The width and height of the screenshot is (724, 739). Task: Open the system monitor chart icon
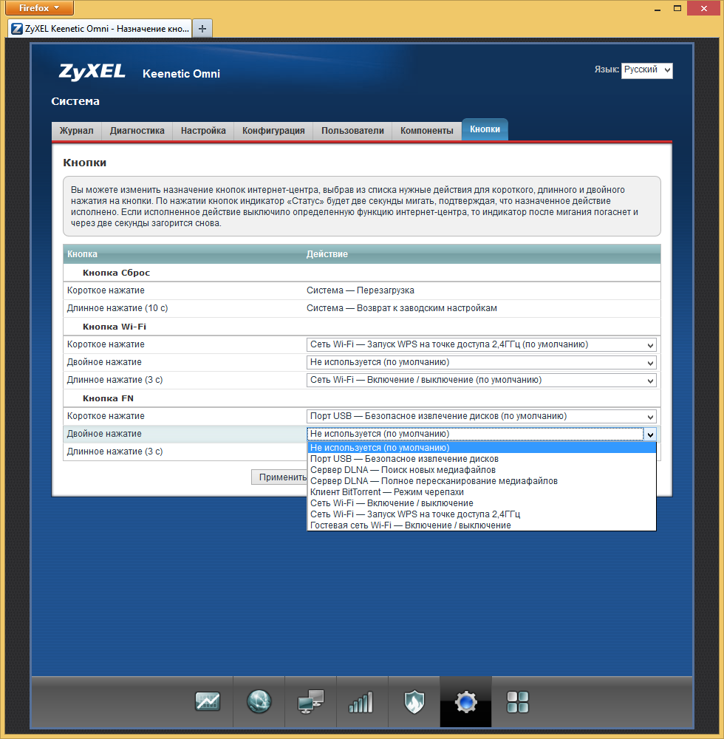(x=208, y=702)
